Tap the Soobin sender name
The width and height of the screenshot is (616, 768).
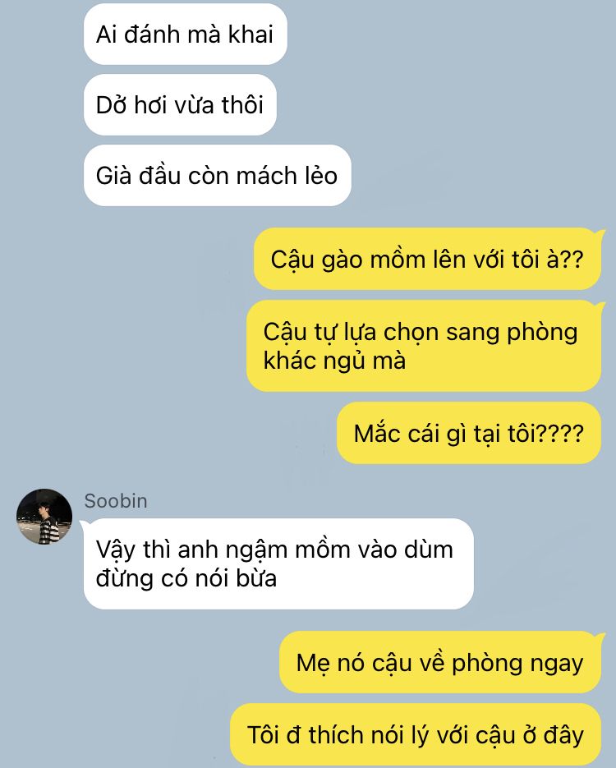(x=116, y=501)
